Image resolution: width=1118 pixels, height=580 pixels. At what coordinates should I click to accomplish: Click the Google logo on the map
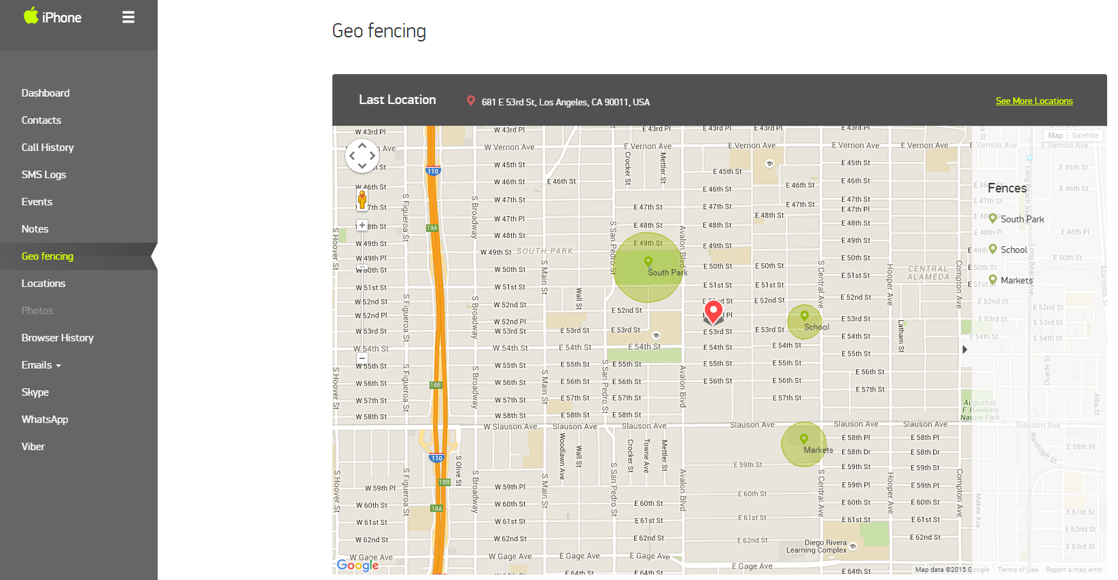pos(357,565)
